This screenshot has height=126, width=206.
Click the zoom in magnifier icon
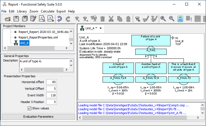pos(163,19)
